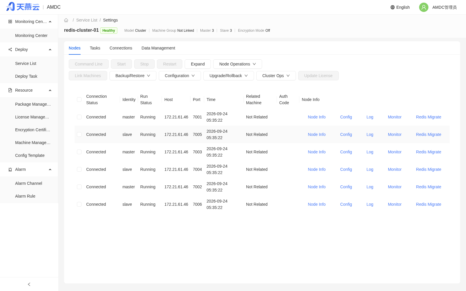Switch to the Tasks tab
The height and width of the screenshot is (291, 466).
coord(95,48)
